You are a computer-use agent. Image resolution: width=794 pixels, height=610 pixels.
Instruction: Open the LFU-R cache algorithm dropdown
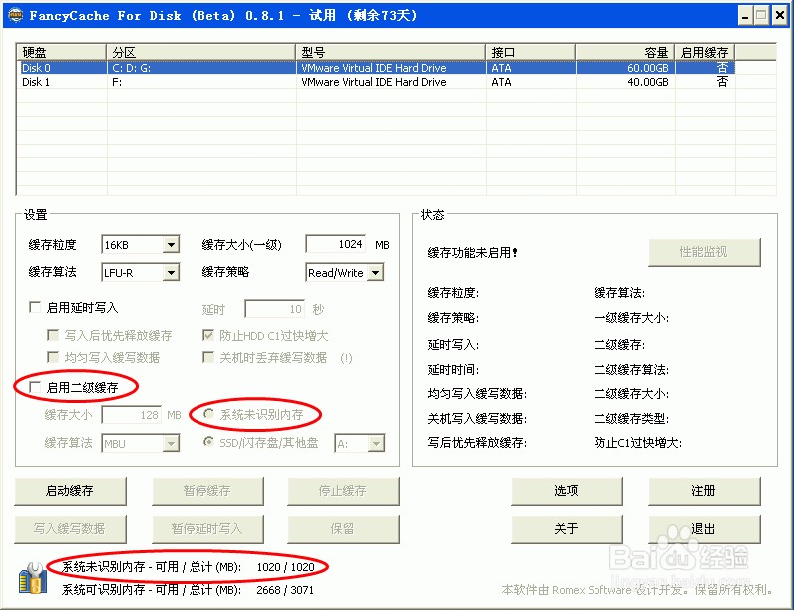click(172, 273)
